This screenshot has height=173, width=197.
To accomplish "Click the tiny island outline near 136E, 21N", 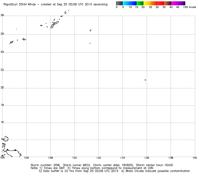I will click(145, 80).
